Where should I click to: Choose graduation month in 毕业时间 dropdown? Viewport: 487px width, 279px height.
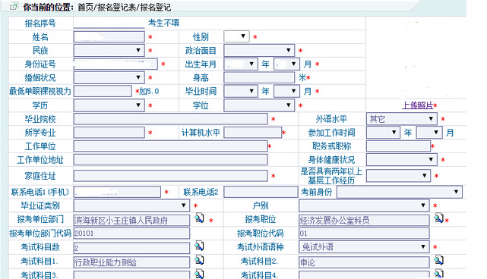tap(286, 92)
